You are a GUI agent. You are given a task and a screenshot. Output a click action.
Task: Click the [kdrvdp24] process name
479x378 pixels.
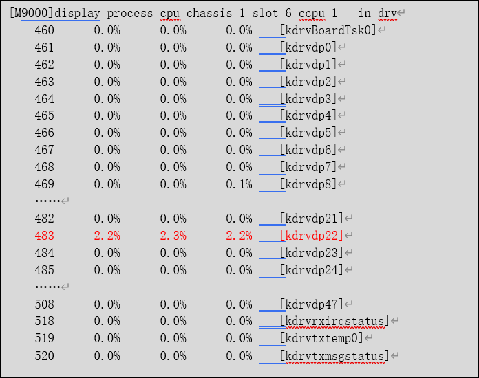pyautogui.click(x=312, y=270)
